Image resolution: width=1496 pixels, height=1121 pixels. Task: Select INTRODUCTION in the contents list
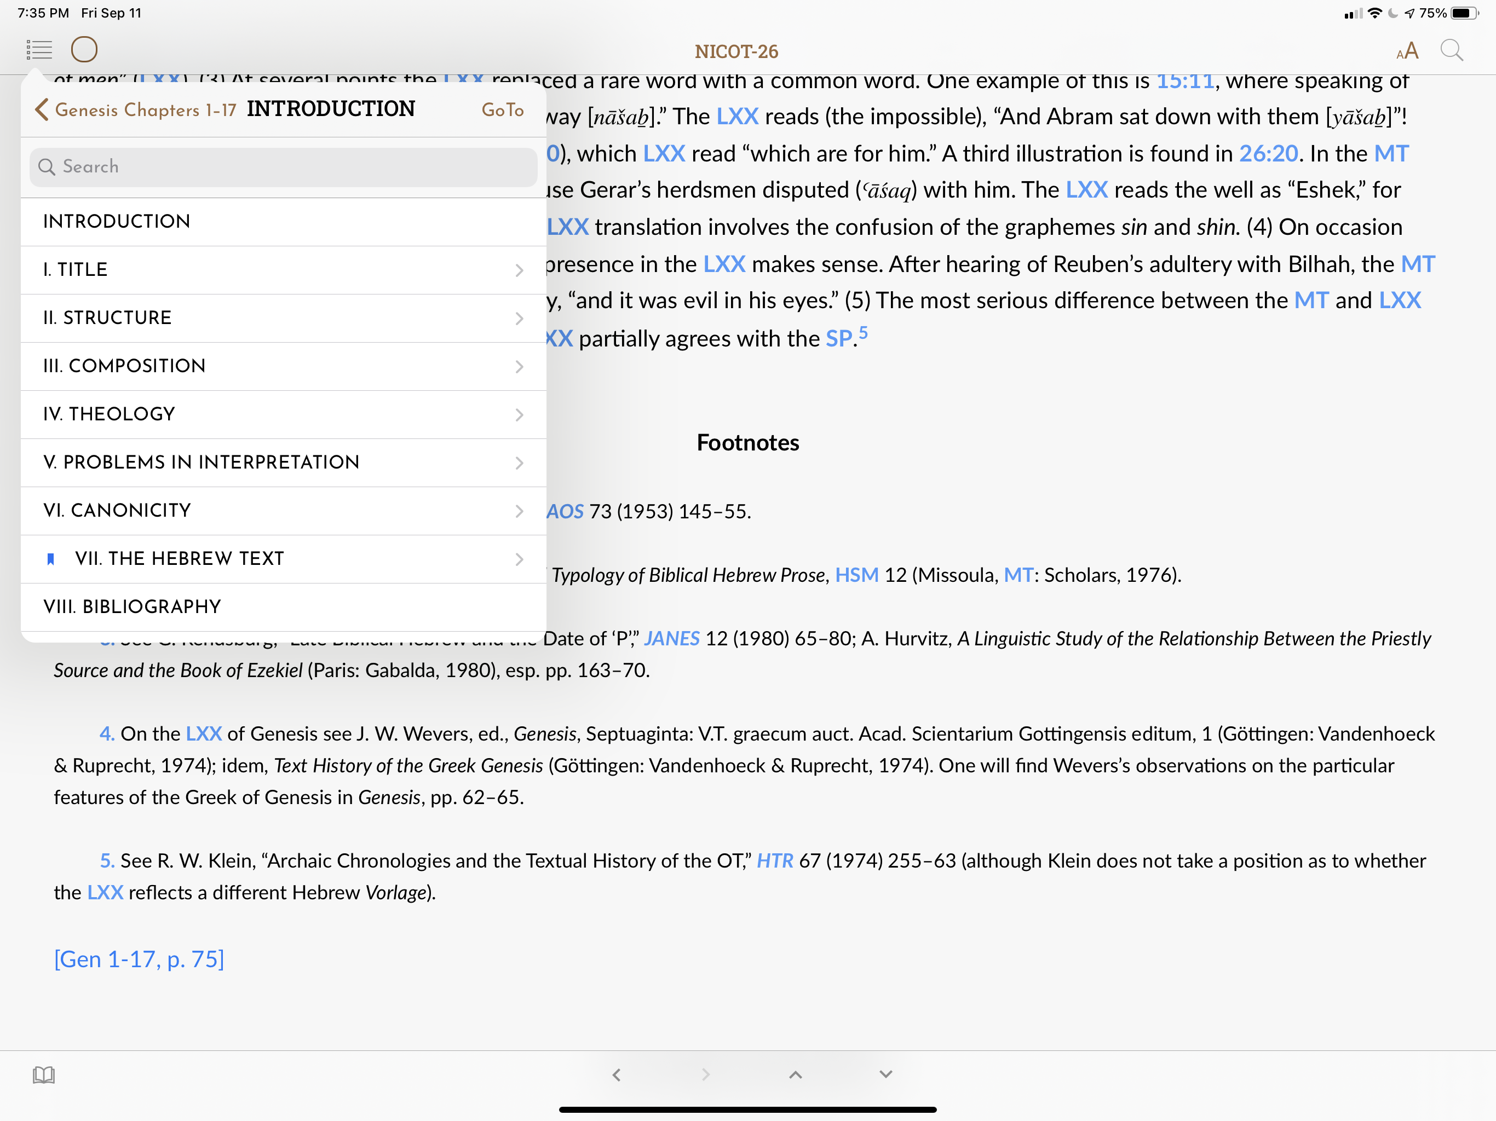click(x=116, y=222)
